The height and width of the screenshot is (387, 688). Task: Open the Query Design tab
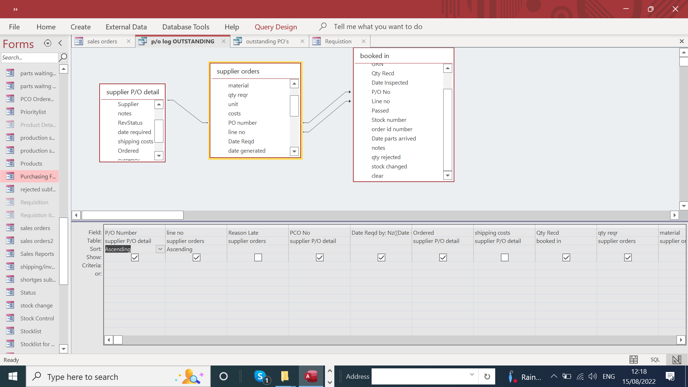[276, 27]
